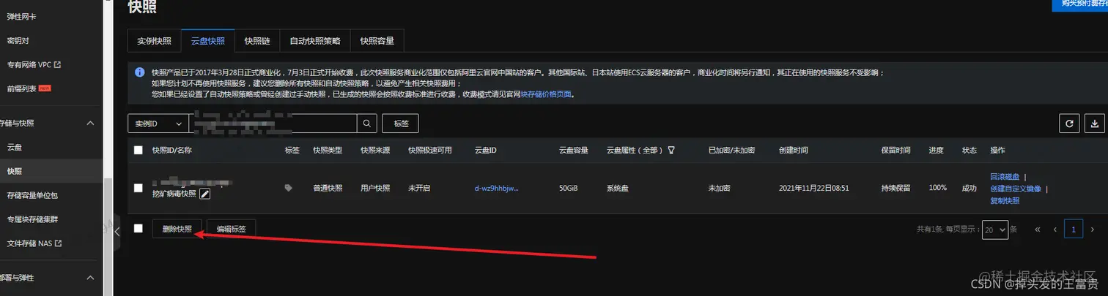Click the search magnifier icon
Image resolution: width=1108 pixels, height=296 pixels.
(367, 124)
